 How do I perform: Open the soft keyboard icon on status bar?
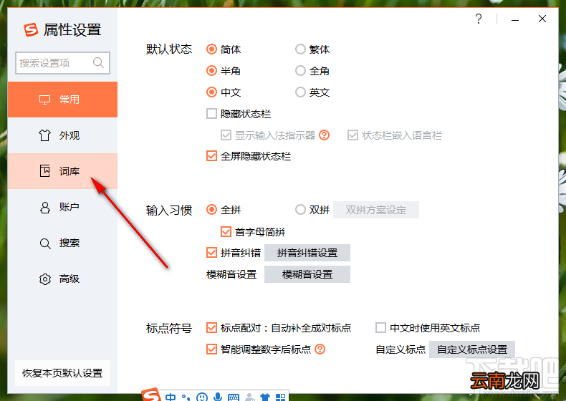(234, 397)
